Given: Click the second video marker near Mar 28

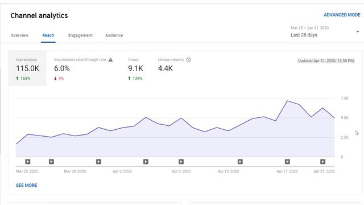Looking at the screenshot, I should [x=51, y=162].
